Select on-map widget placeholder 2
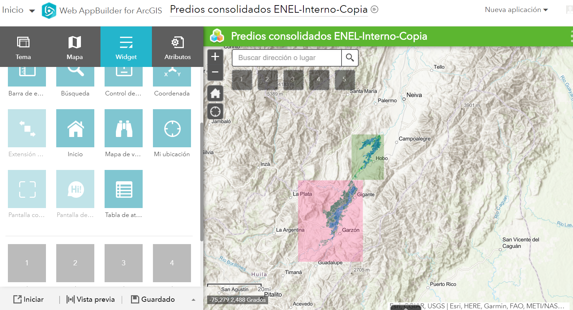This screenshot has width=573, height=310. 267,80
